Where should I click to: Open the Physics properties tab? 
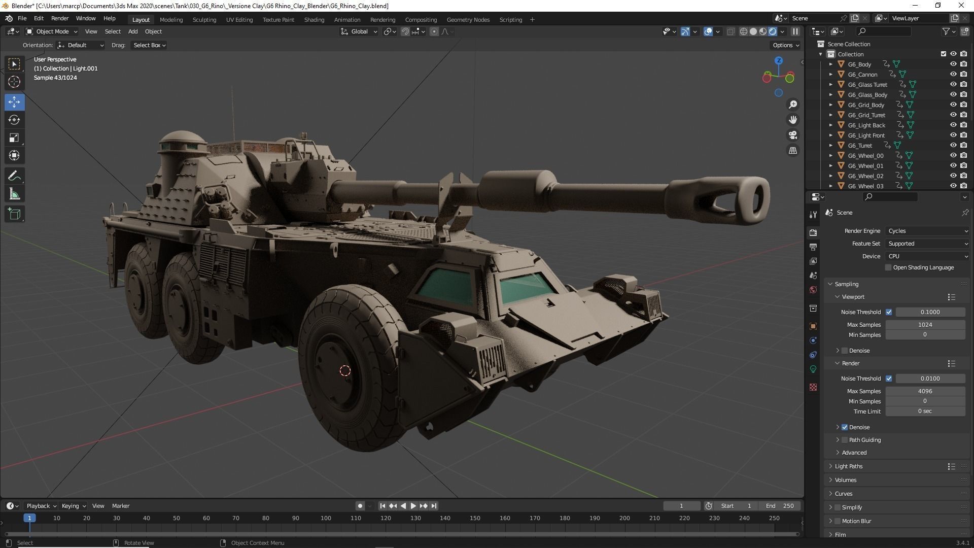pyautogui.click(x=813, y=340)
